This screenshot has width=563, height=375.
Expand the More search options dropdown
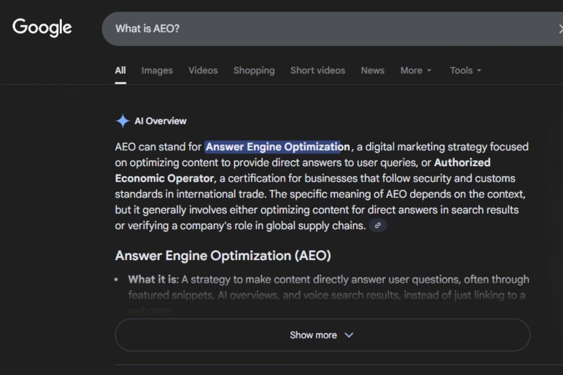click(415, 70)
